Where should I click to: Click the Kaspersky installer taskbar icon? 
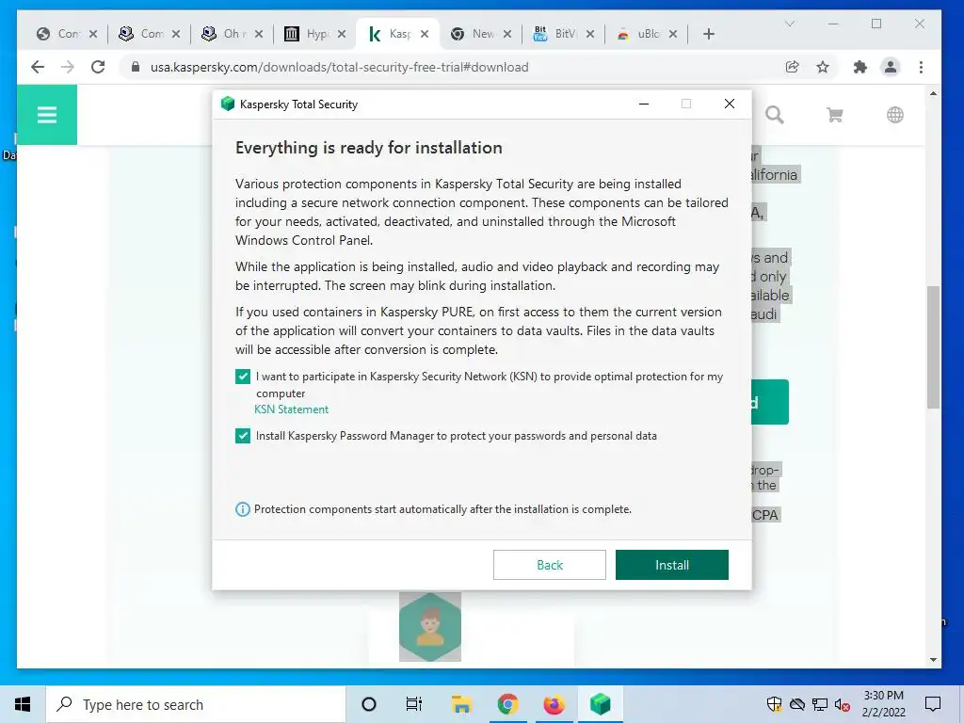[x=600, y=704]
